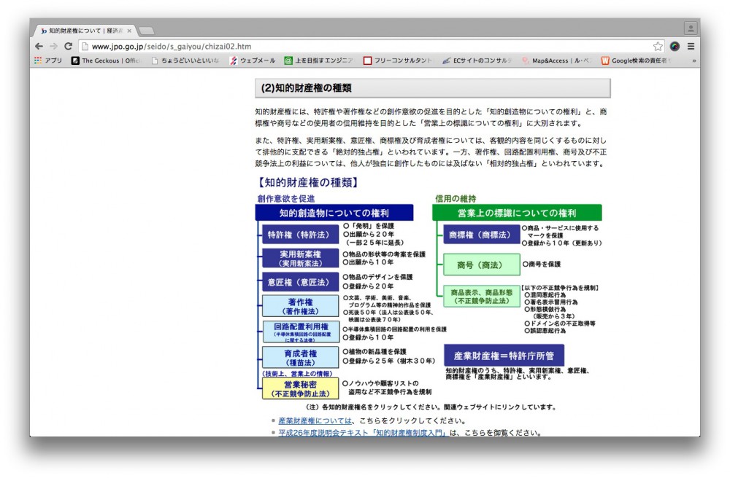Viewport: 730px width, 478px height.
Task: Show more bookmarks with the overflow chevron
Action: point(693,60)
